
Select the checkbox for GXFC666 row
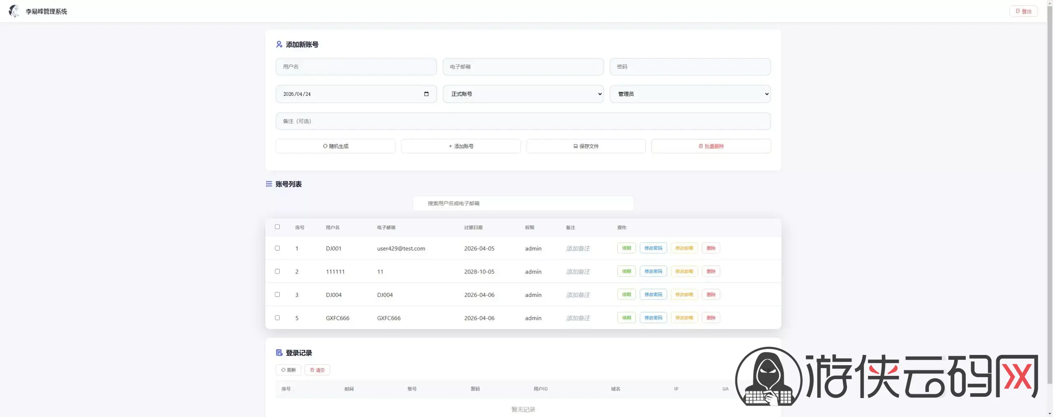coord(277,318)
